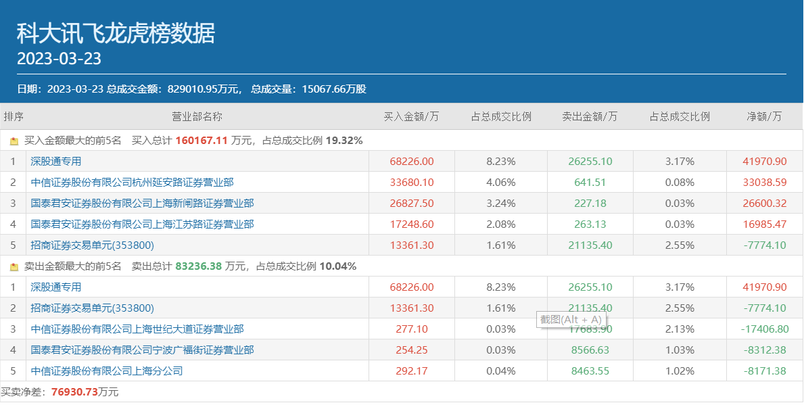The height and width of the screenshot is (405, 804).
Task: Open 中信证券上海世纪大道证券营业部 link
Action: (137, 329)
